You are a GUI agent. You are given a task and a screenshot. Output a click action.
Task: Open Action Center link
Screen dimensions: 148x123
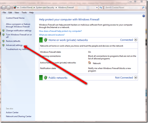(12, 112)
